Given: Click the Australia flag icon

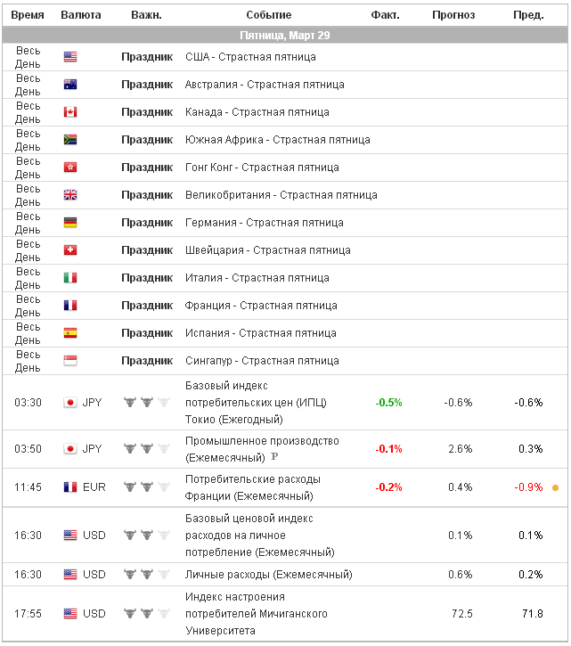Looking at the screenshot, I should (x=70, y=85).
